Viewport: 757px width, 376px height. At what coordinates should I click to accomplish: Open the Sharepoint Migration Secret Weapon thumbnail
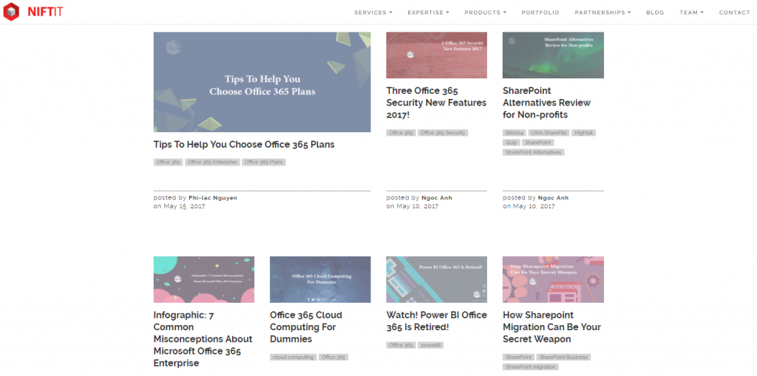(x=553, y=279)
